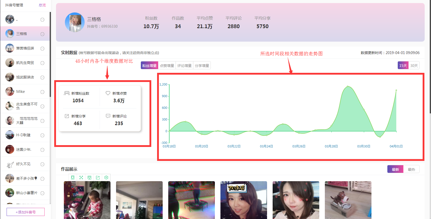Viewport: 431px width, 219px height.
Task: Open the living room interior video thumbnail
Action: [x=139, y=200]
